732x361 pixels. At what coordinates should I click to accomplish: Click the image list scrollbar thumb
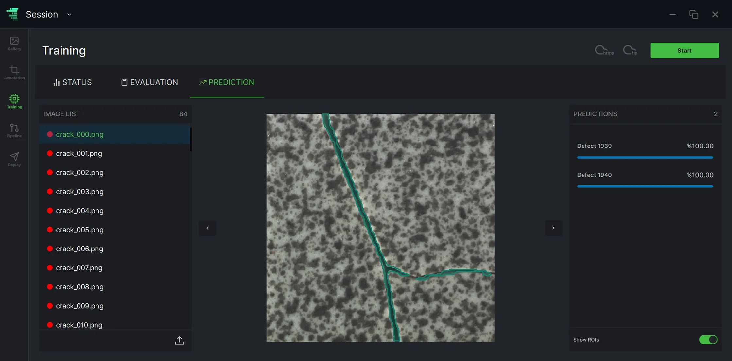click(191, 139)
